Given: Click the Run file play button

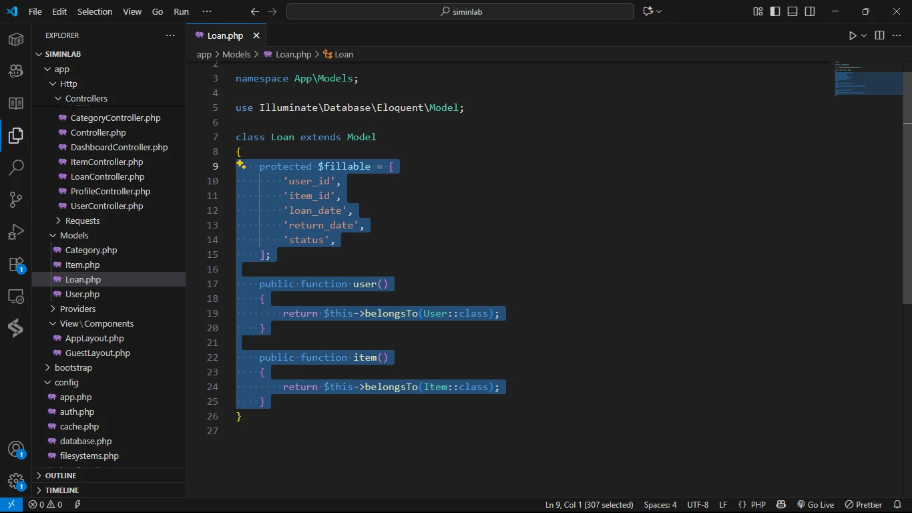Looking at the screenshot, I should (852, 35).
